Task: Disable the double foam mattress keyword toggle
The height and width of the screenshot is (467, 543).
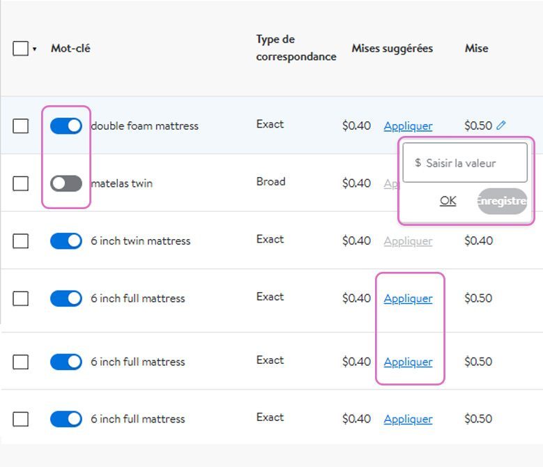Action: click(66, 126)
